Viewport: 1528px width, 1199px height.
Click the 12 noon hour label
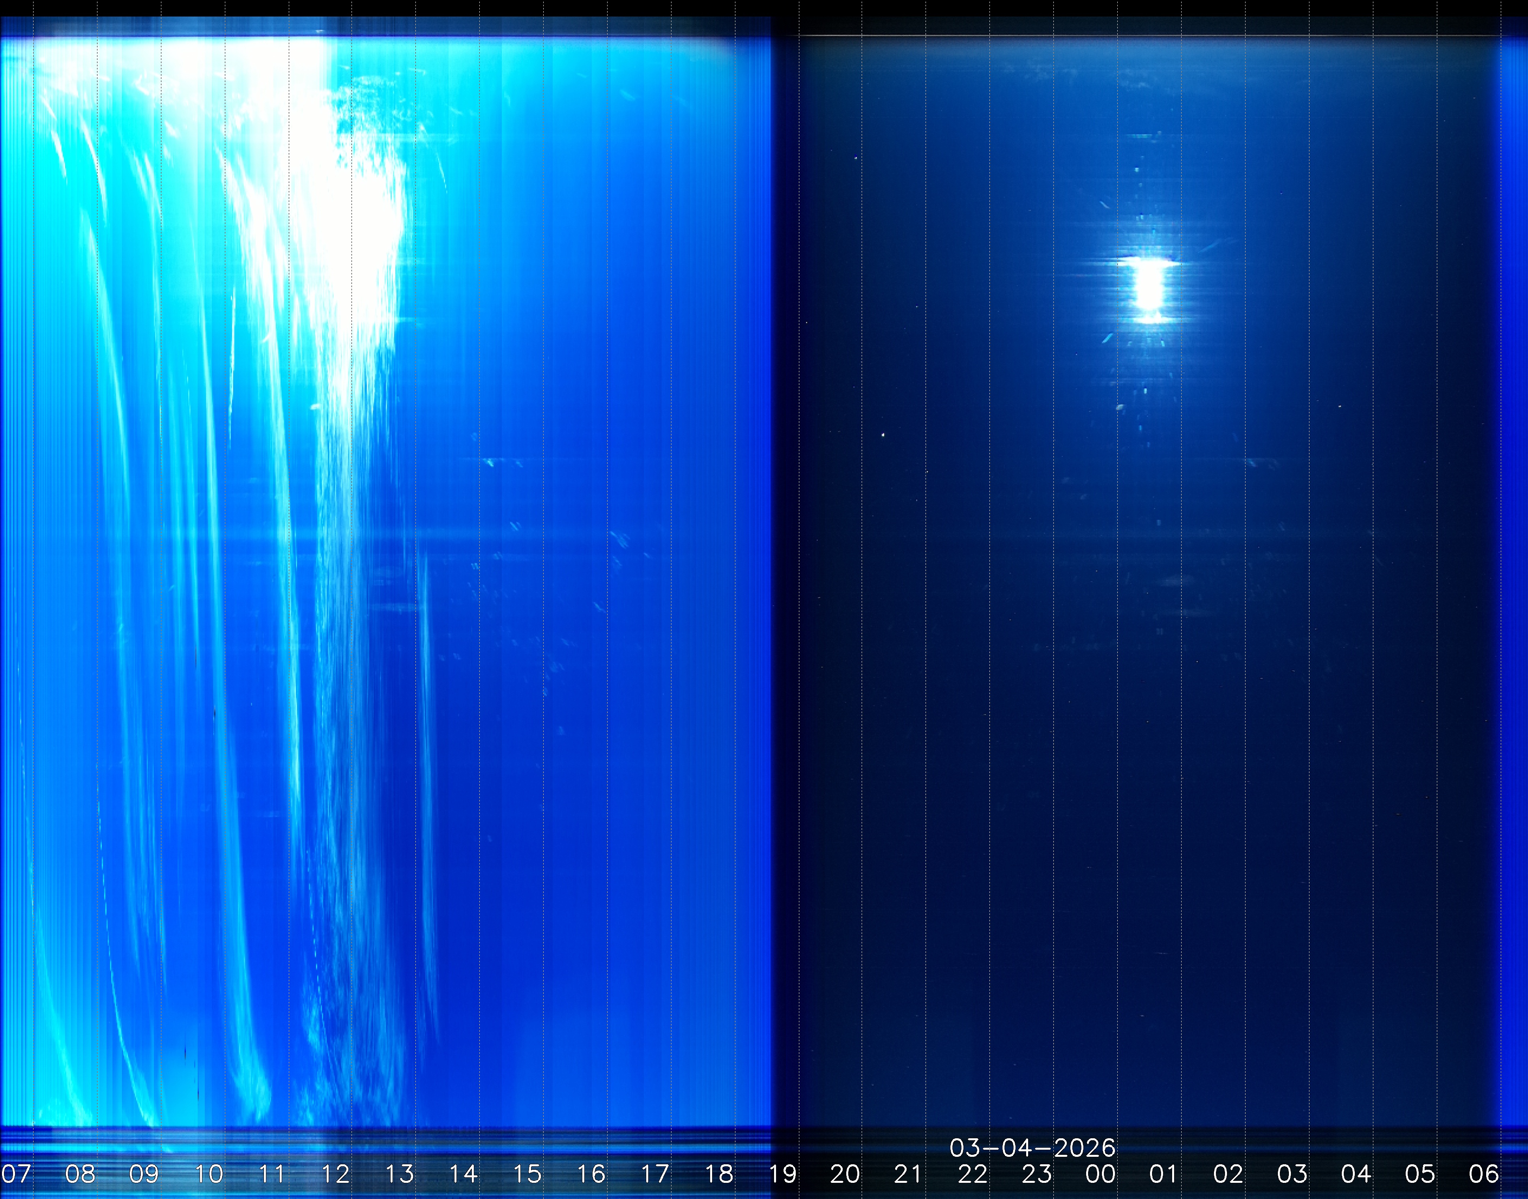click(x=336, y=1174)
